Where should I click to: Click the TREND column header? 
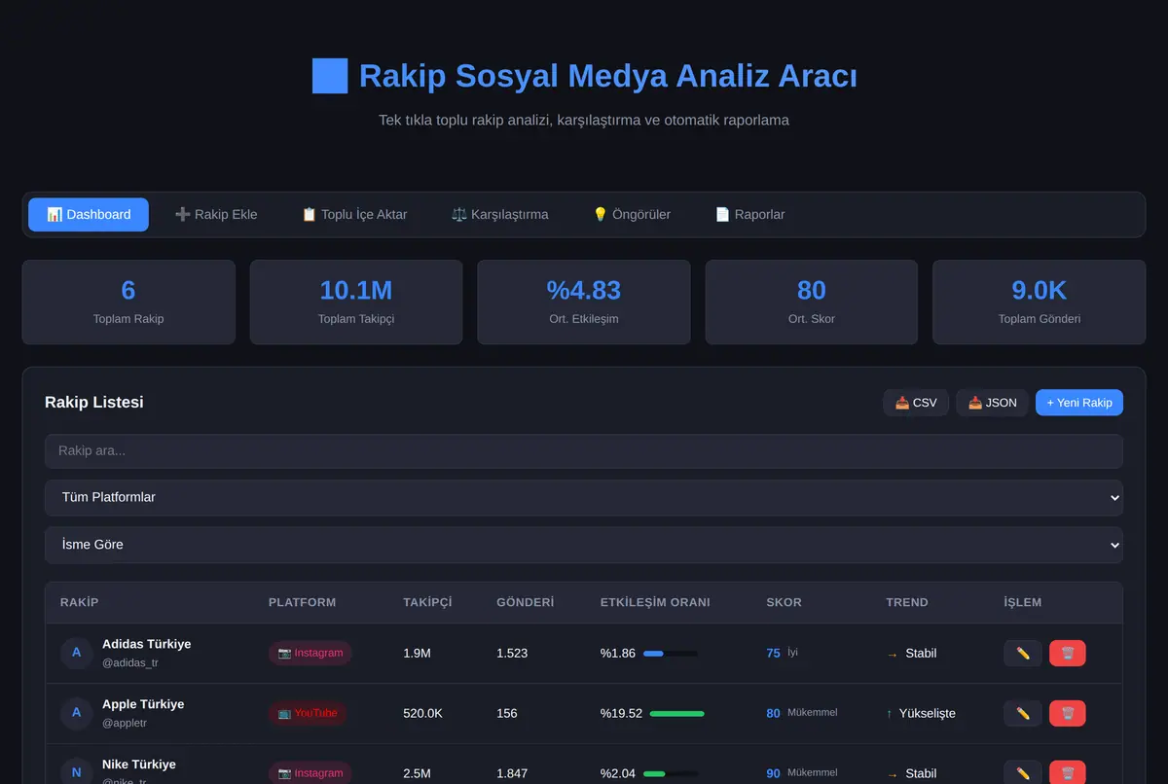pos(907,602)
